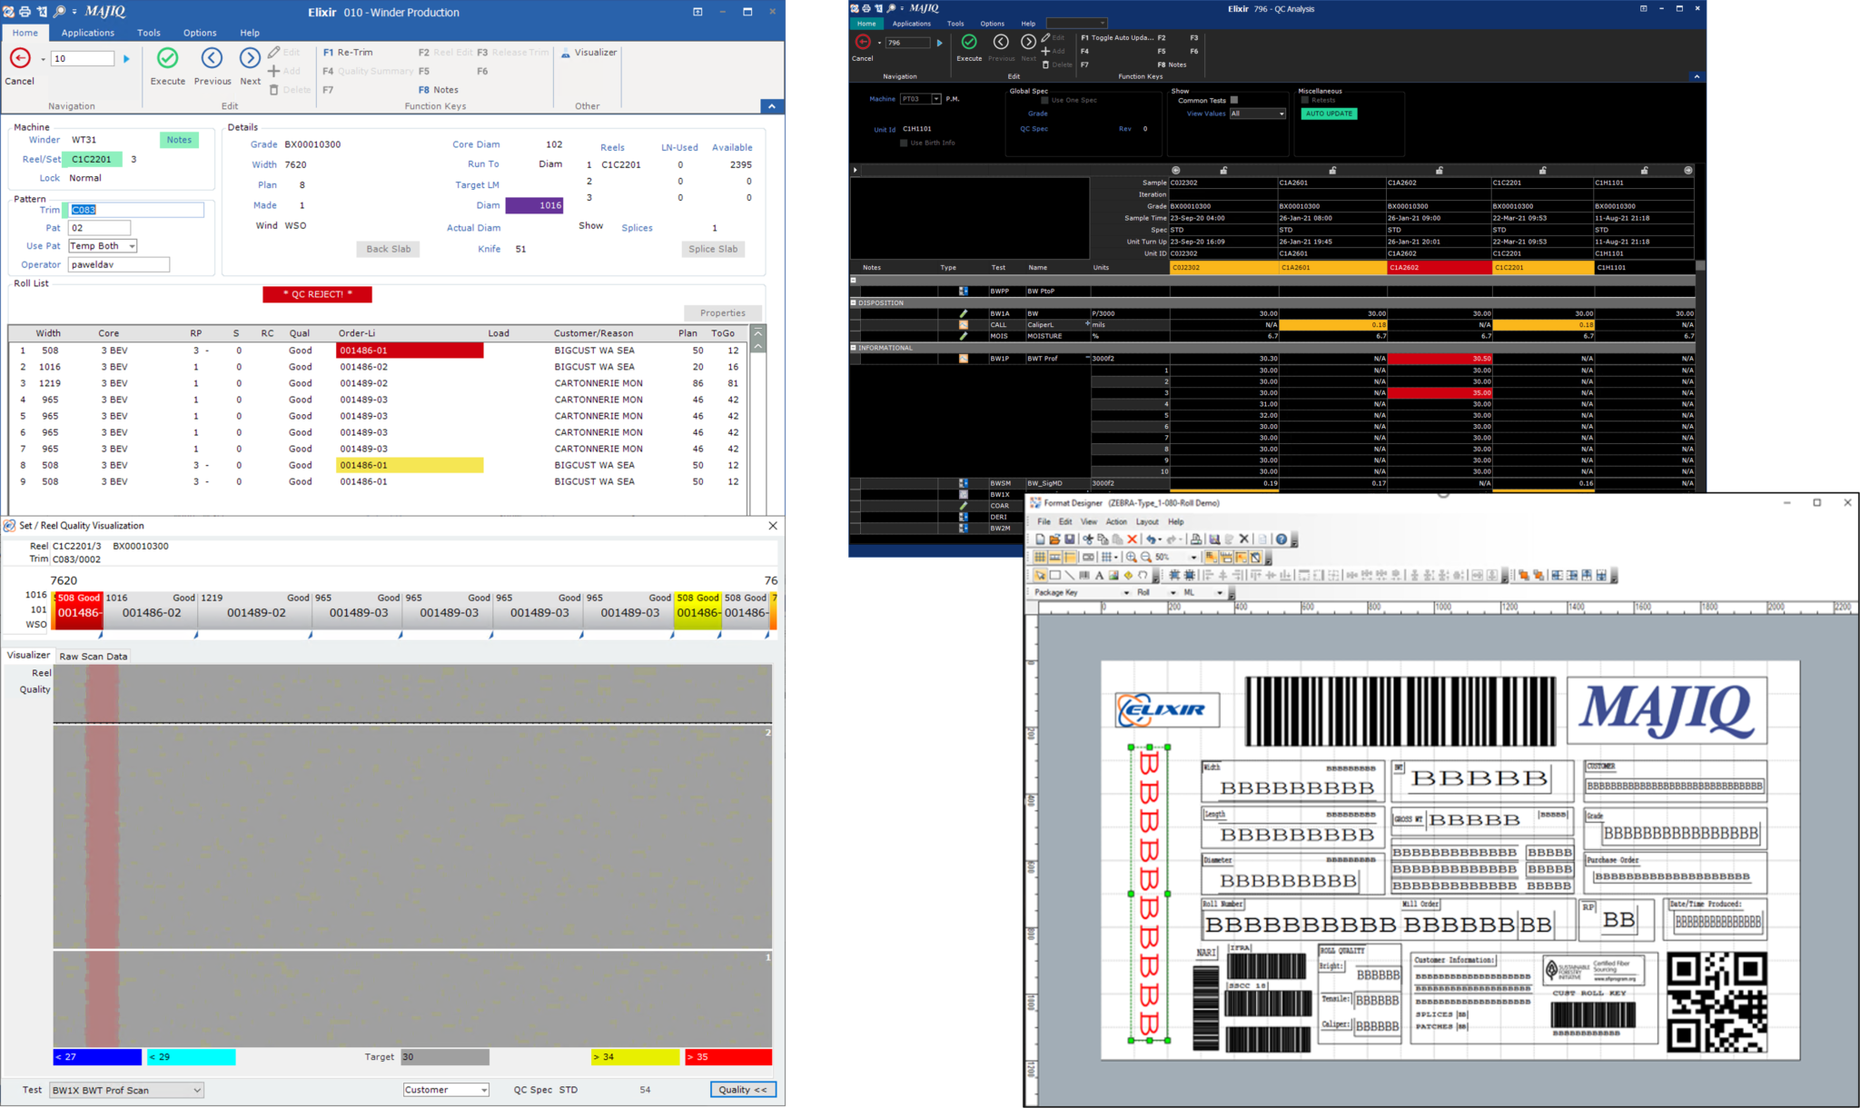Click the green AUTO UPDATE button
Viewport: 1860px width, 1108px height.
(1329, 114)
